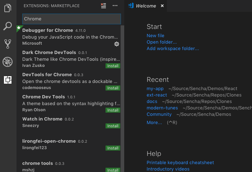Image resolution: width=252 pixels, height=172 pixels.
Task: Click the Ivan Zusko publisher name
Action: coord(33,65)
